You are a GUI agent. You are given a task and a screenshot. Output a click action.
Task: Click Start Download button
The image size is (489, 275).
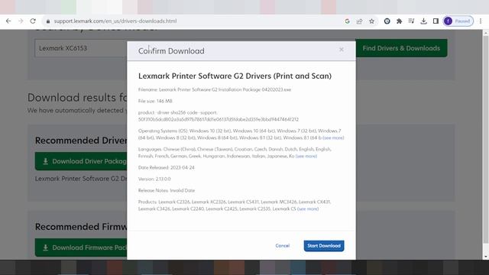324,246
